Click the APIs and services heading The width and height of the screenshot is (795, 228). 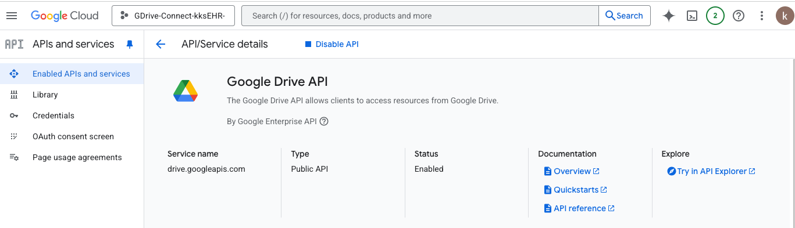tap(73, 44)
